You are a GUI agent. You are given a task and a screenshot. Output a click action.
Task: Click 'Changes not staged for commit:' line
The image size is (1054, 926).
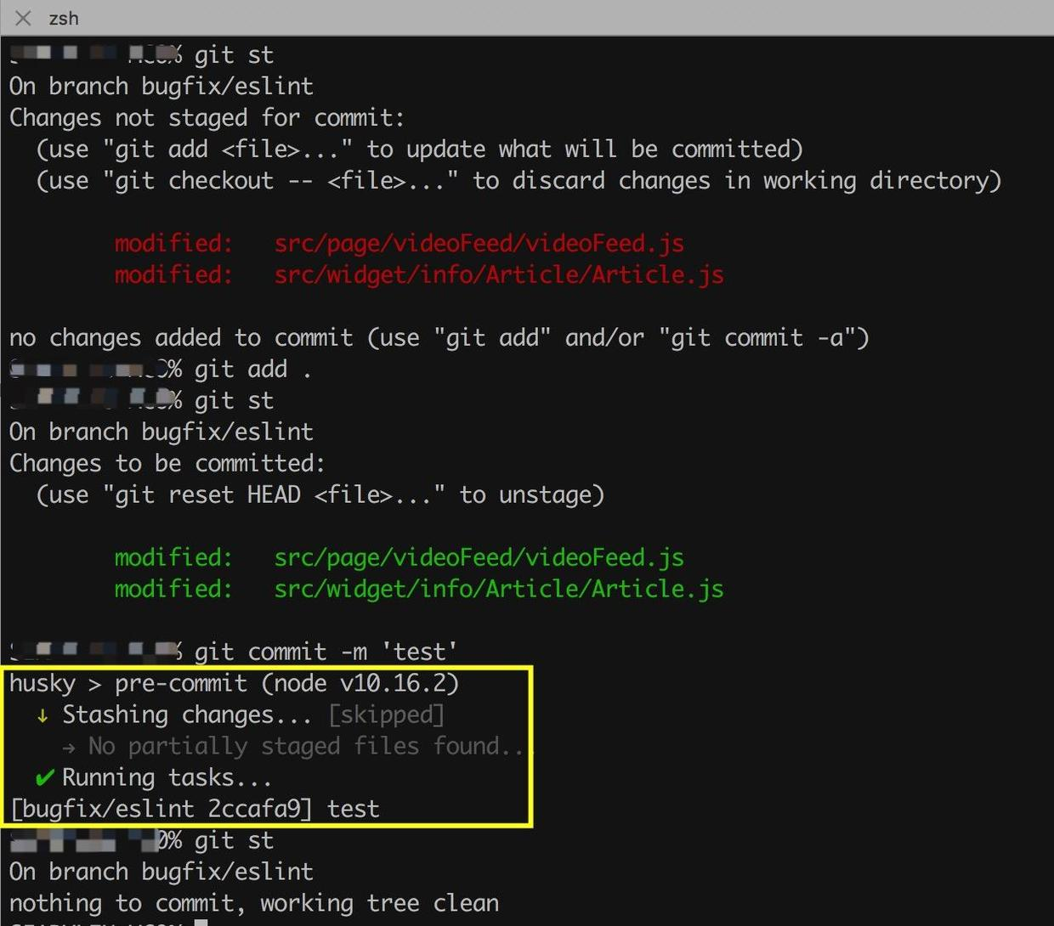(x=207, y=118)
